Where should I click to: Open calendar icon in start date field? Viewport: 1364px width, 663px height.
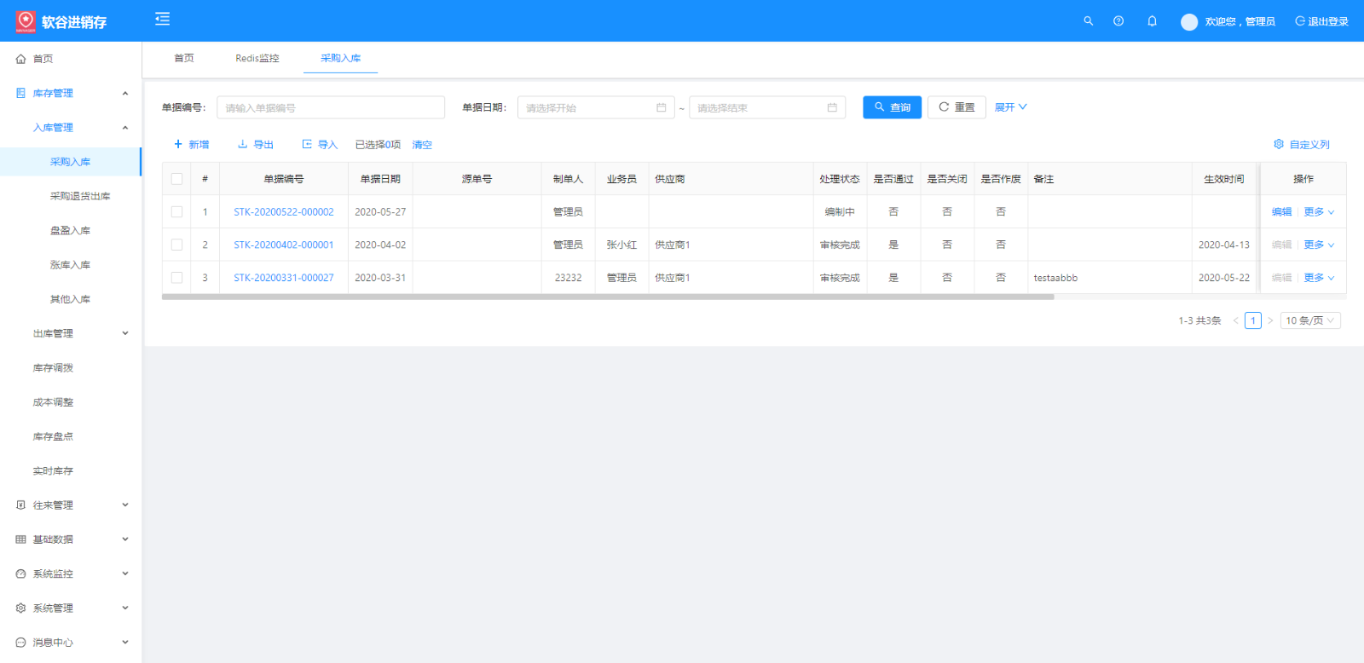click(661, 107)
